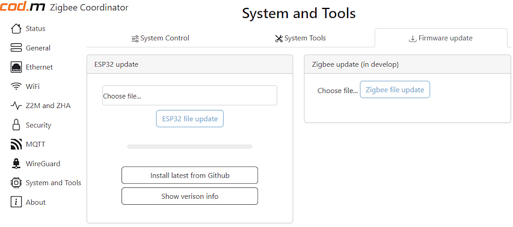Click the Security padlock icon

coord(16,125)
